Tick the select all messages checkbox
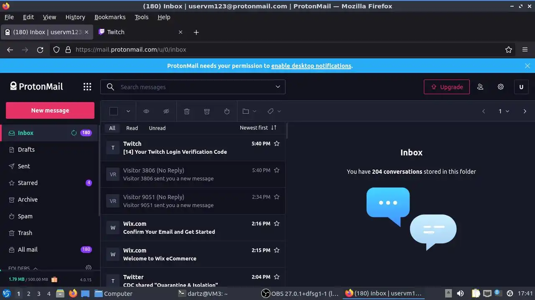535x300 pixels. [x=114, y=111]
